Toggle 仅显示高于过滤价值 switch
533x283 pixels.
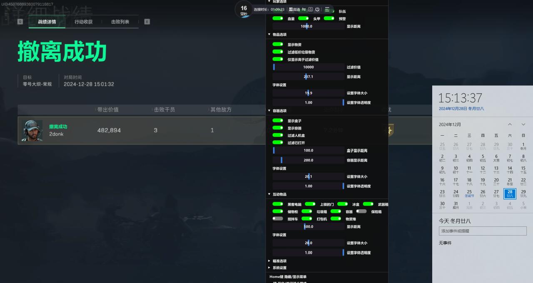pos(278,60)
